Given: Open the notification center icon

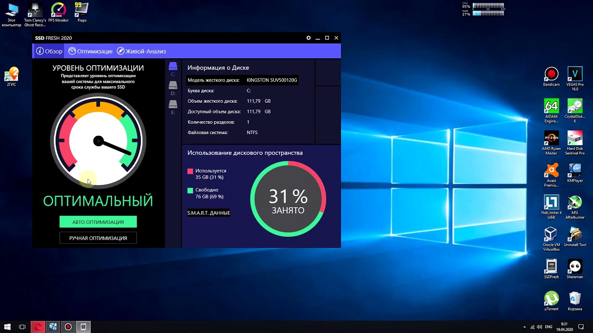Looking at the screenshot, I should (x=580, y=327).
